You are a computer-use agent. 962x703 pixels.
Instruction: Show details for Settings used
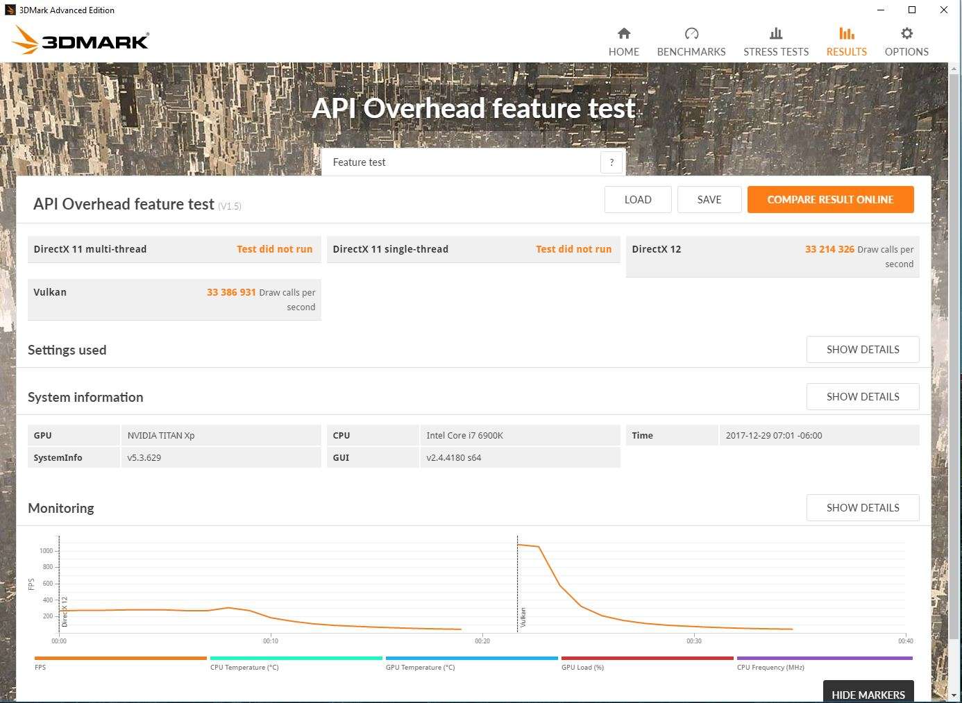click(x=863, y=349)
